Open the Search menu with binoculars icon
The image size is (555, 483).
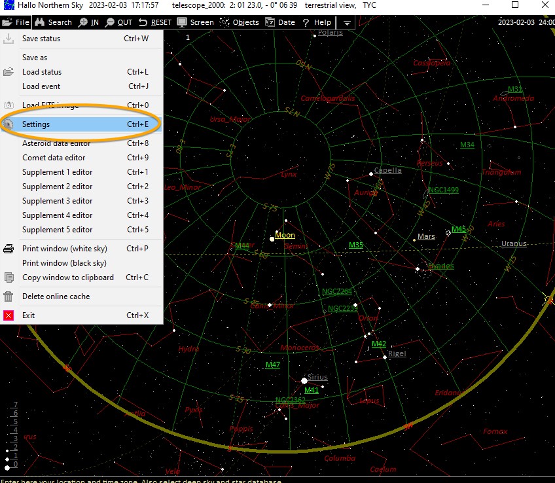point(54,22)
